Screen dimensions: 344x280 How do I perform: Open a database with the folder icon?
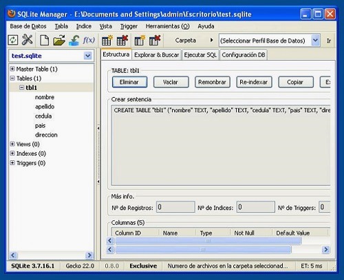pyautogui.click(x=59, y=40)
